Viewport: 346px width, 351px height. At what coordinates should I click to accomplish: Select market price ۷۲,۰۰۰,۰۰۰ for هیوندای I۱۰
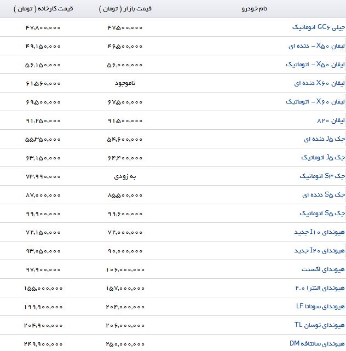coord(125,233)
